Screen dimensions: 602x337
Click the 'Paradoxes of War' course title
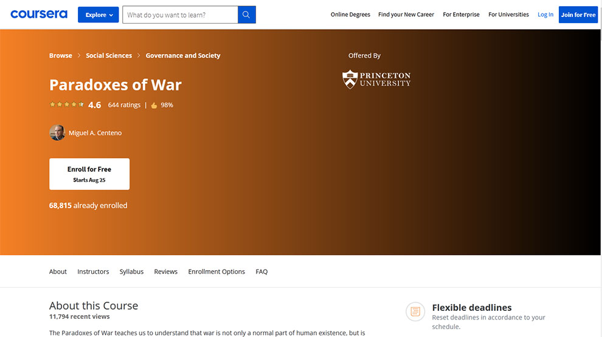(115, 85)
